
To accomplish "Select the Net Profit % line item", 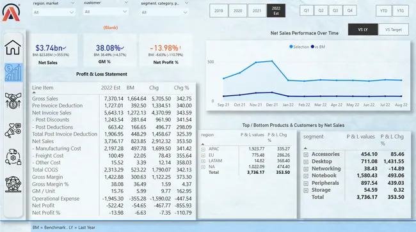I will click(x=46, y=213).
